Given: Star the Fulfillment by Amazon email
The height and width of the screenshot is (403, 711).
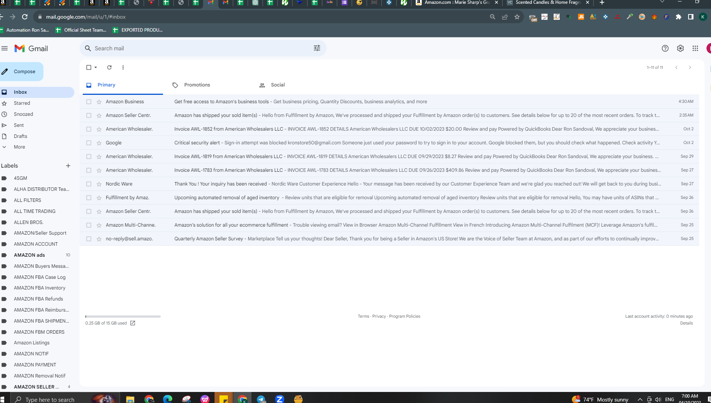Looking at the screenshot, I should coord(99,198).
